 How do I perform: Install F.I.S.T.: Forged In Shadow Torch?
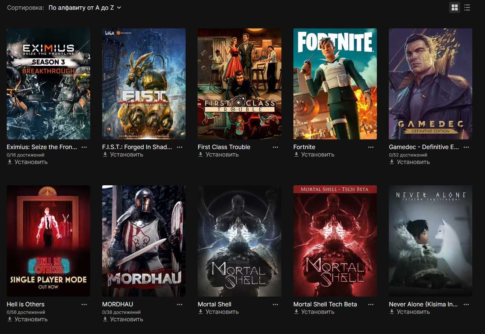[x=123, y=155]
